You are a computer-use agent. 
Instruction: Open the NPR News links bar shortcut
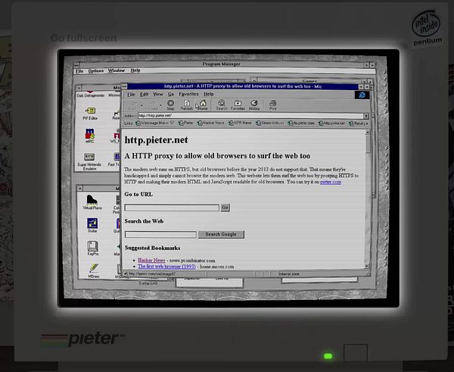(x=240, y=123)
